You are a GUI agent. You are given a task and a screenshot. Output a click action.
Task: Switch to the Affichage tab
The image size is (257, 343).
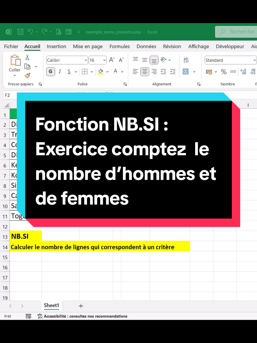click(x=199, y=47)
